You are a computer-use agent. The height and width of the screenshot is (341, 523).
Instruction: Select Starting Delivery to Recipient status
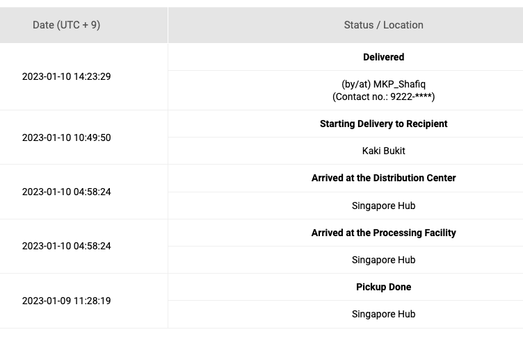click(x=383, y=124)
